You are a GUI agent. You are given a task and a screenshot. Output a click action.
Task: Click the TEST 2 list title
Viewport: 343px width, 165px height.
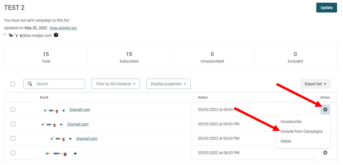[14, 8]
